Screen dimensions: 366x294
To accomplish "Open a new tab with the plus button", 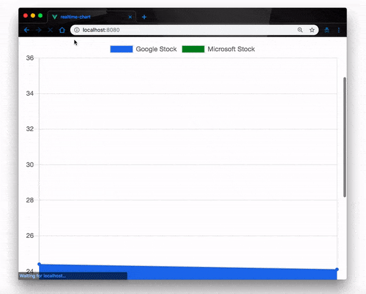I will 144,17.
